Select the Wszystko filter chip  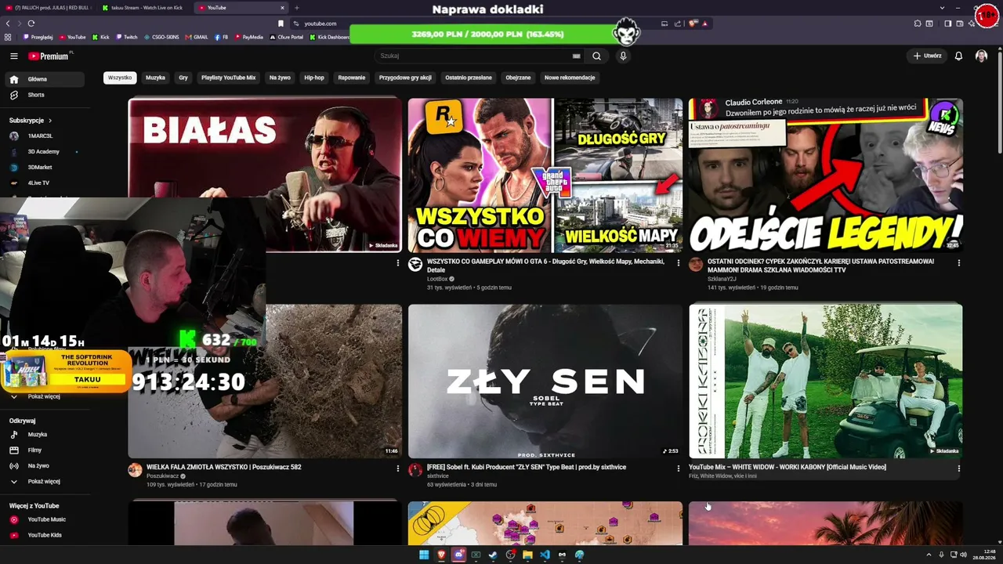(x=120, y=78)
